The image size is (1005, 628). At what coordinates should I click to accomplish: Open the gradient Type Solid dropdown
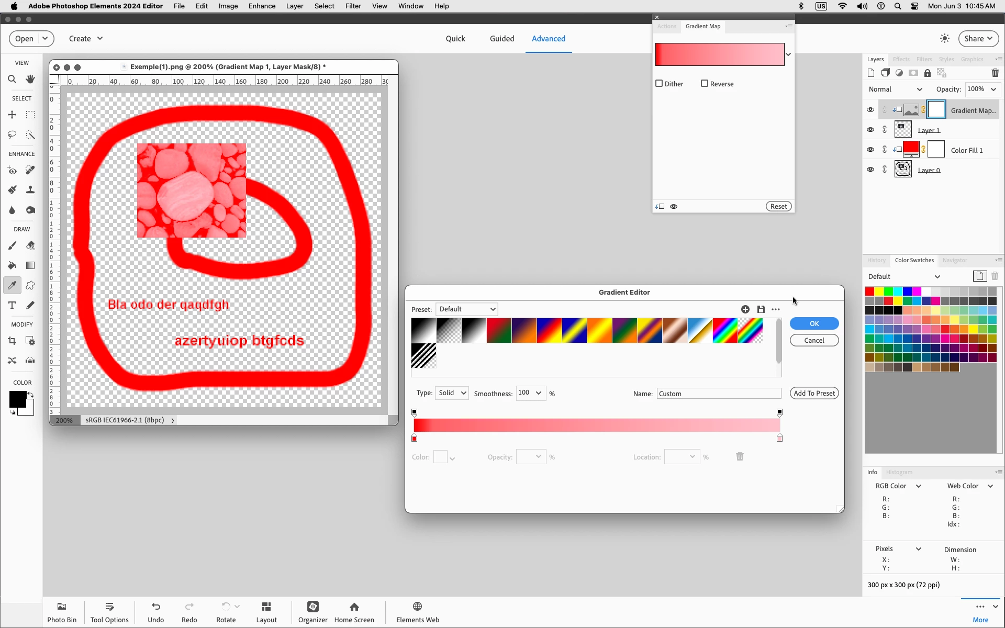pyautogui.click(x=452, y=393)
